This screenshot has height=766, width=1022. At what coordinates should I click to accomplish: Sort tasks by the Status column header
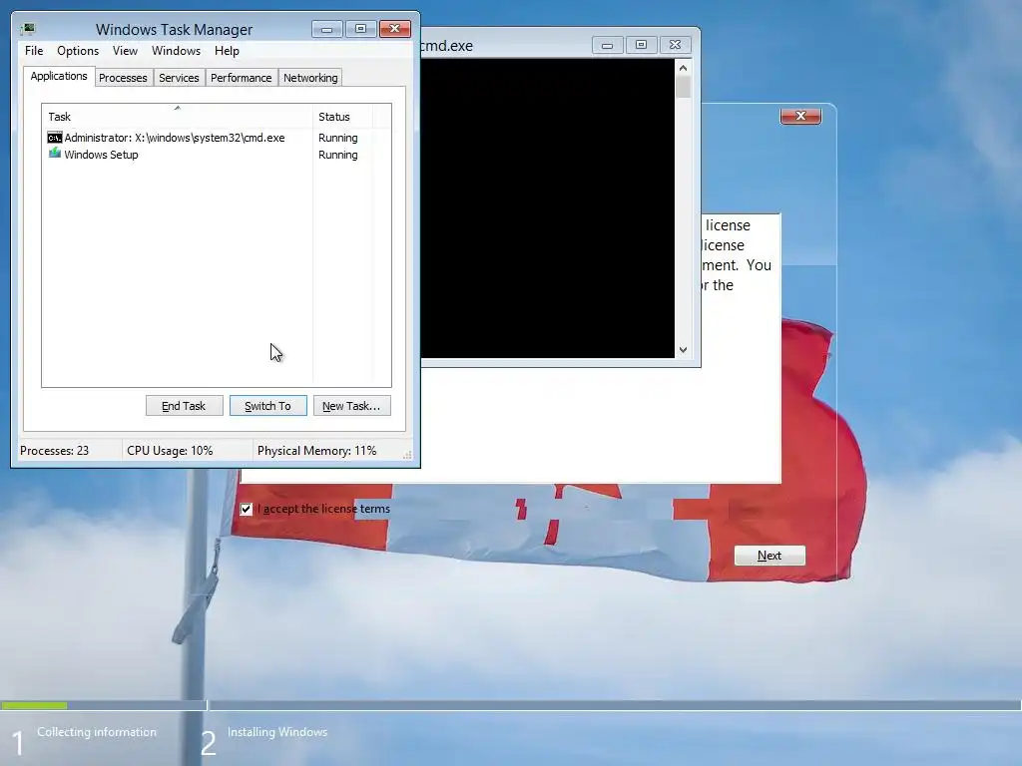tap(342, 117)
